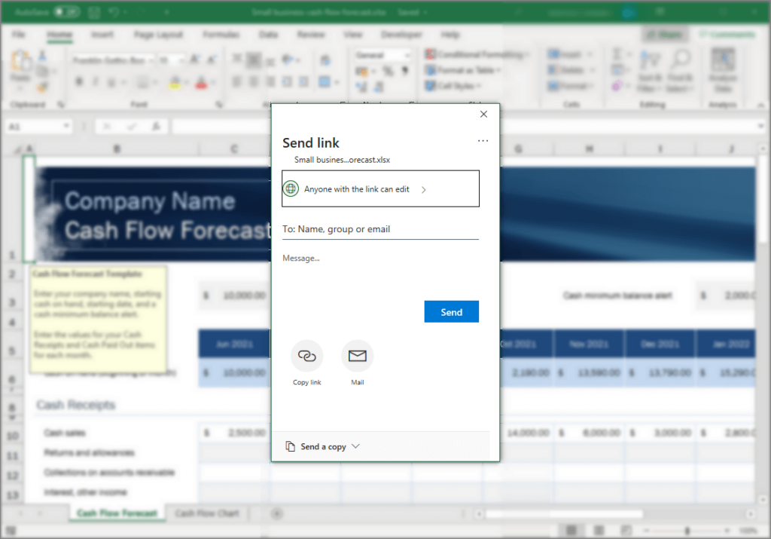
Task: Click the Undo icon in title bar
Action: 114,12
